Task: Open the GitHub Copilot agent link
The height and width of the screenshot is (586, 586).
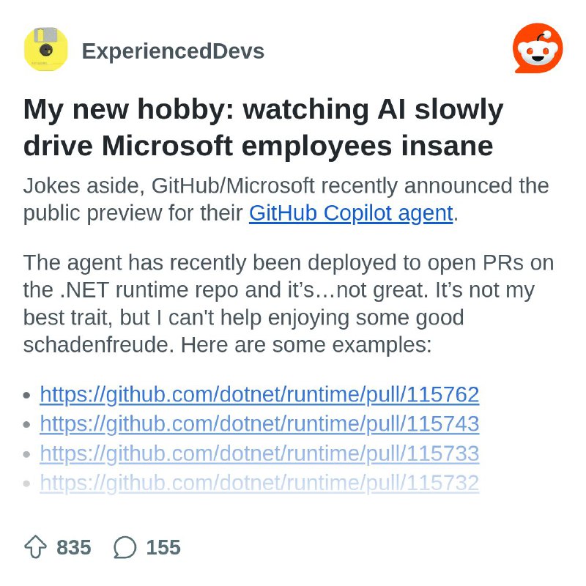Action: 351,213
